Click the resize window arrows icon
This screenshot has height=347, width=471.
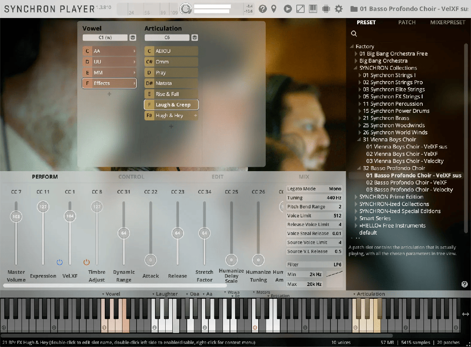(300, 9)
